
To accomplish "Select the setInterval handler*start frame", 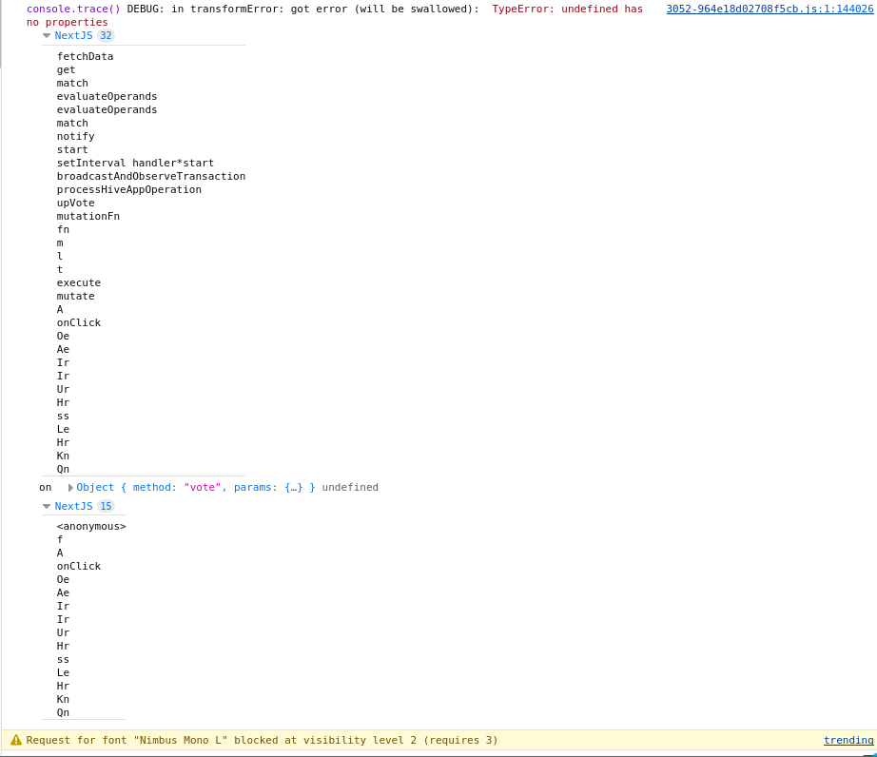I will [135, 163].
